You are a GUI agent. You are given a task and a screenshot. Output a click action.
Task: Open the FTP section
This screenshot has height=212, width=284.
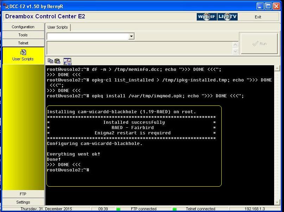coord(23,194)
